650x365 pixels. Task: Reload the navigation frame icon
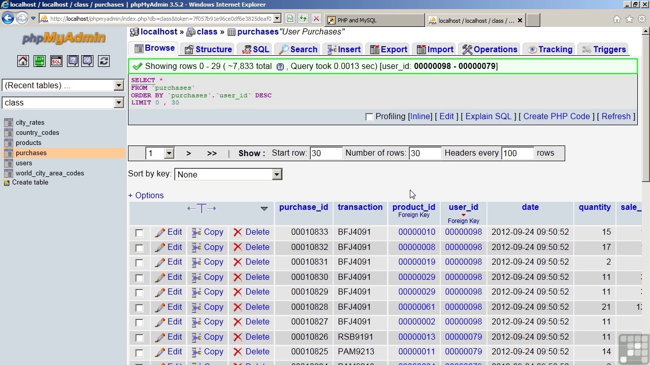104,61
